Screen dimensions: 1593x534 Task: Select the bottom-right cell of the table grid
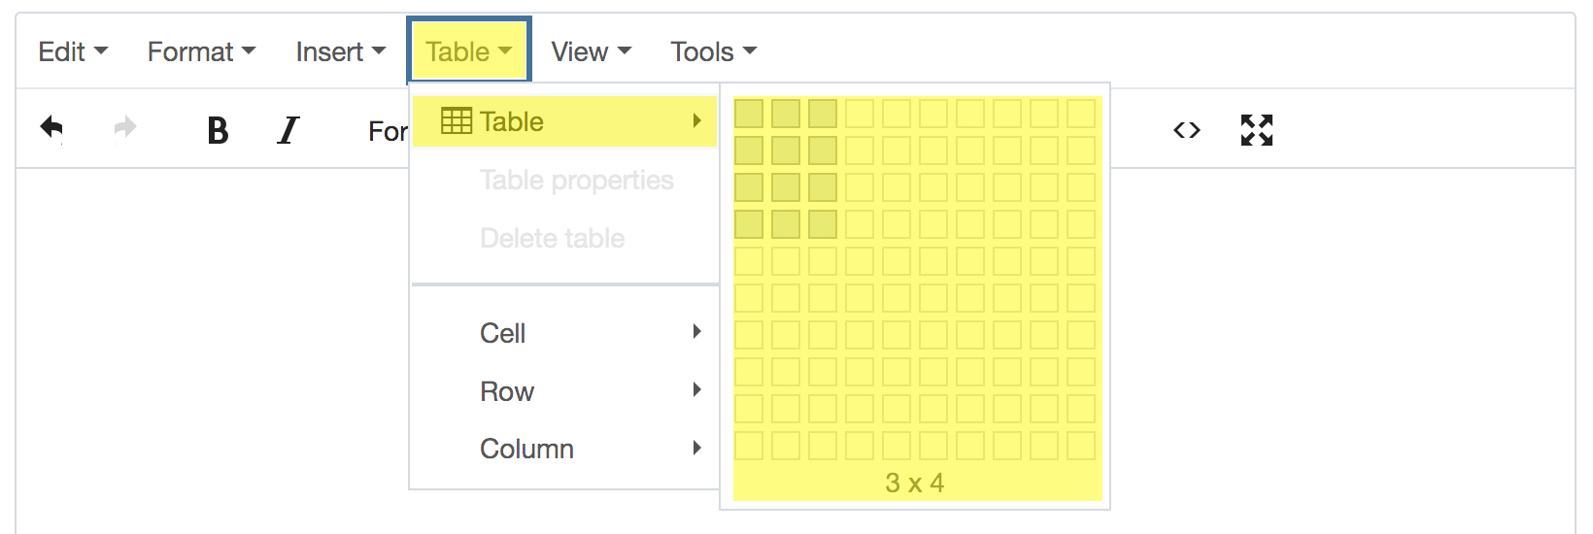[1081, 446]
